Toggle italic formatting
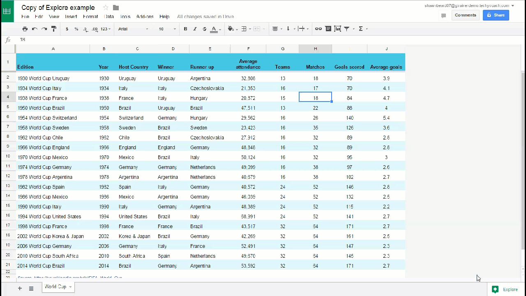This screenshot has height=296, width=526. [195, 29]
